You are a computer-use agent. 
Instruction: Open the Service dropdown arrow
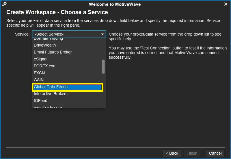coord(103,34)
